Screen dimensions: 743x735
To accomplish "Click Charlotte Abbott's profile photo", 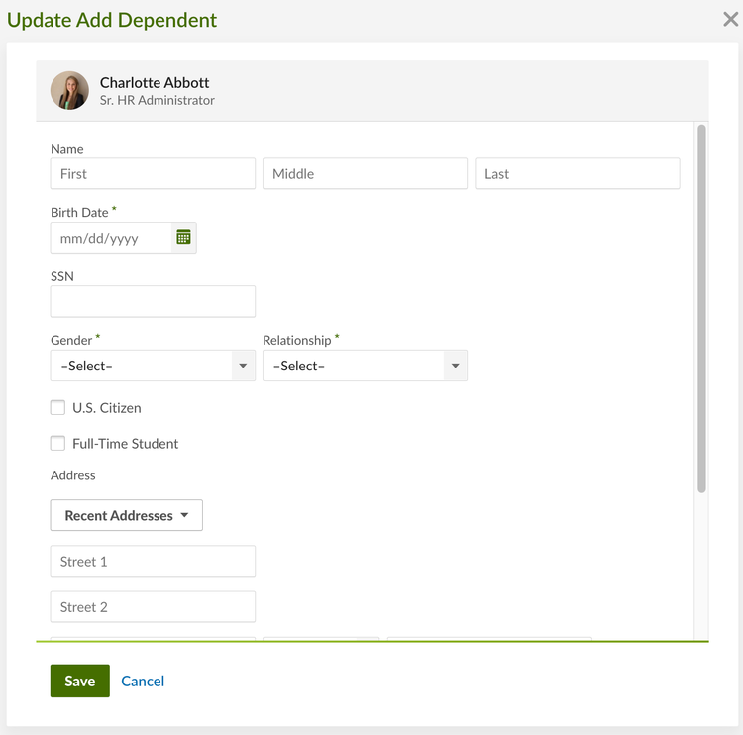I will click(x=69, y=90).
